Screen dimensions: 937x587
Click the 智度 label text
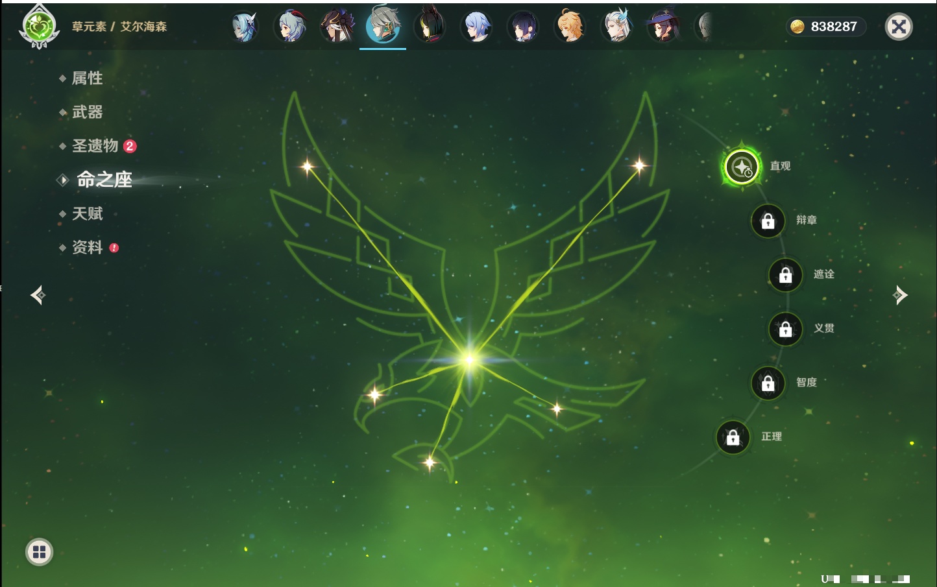(x=807, y=382)
